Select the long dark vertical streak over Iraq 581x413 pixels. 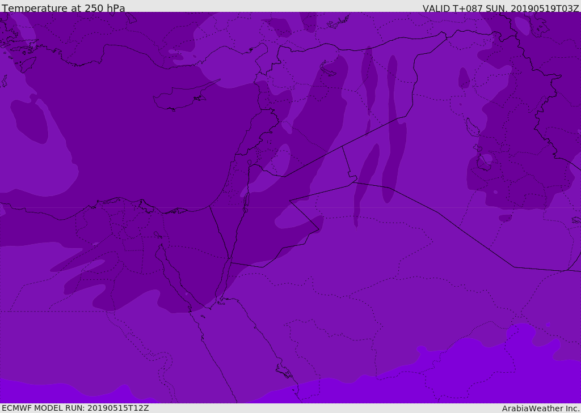[x=393, y=130]
